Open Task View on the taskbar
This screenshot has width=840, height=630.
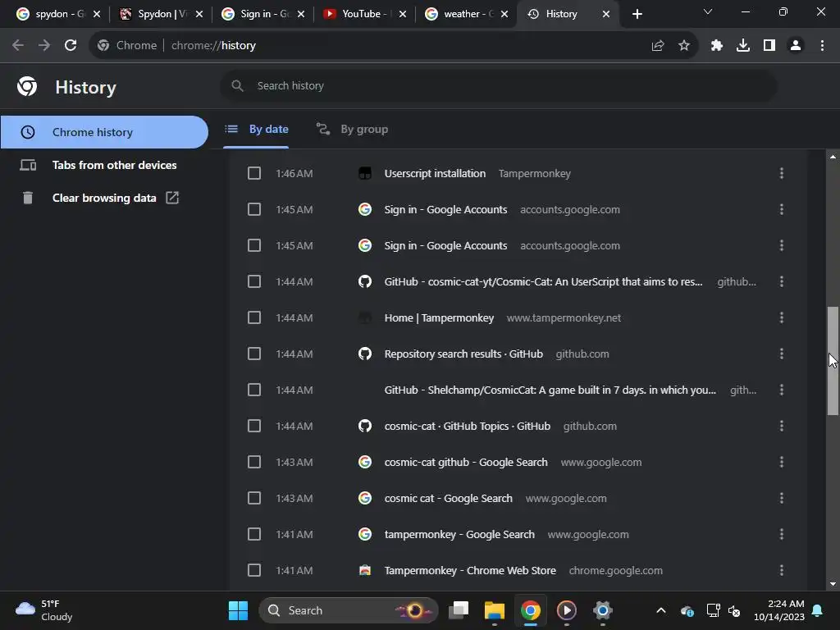point(459,610)
